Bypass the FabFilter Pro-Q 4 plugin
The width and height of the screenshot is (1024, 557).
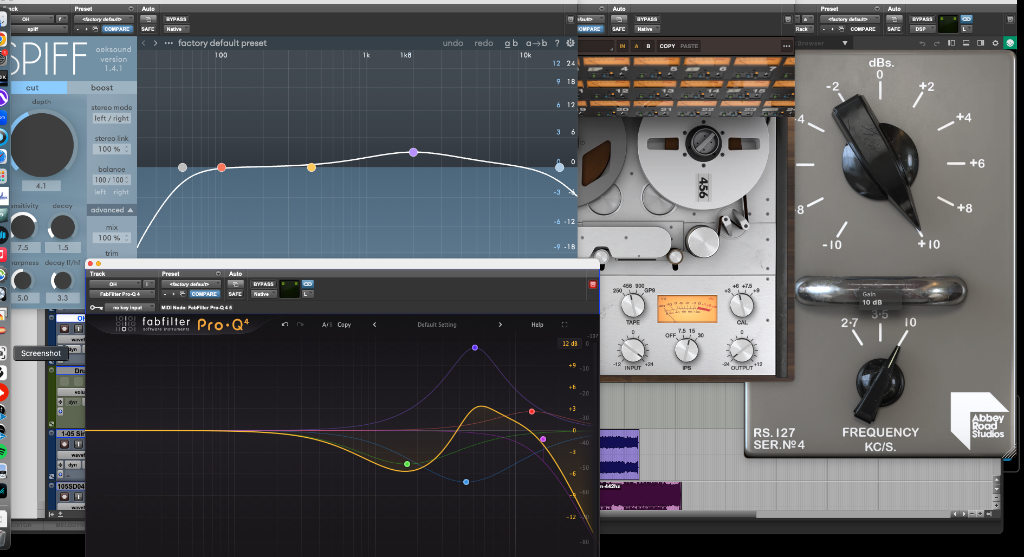tap(263, 284)
